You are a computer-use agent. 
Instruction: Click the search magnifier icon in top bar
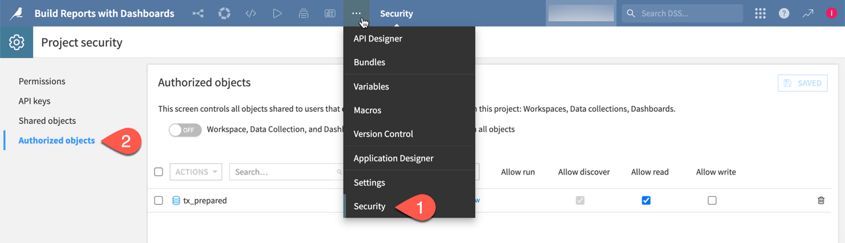(630, 13)
